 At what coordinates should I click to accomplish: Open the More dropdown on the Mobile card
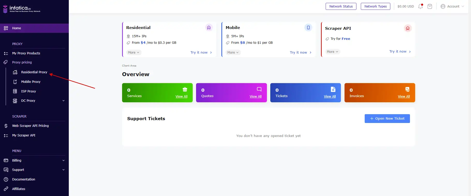point(233,52)
